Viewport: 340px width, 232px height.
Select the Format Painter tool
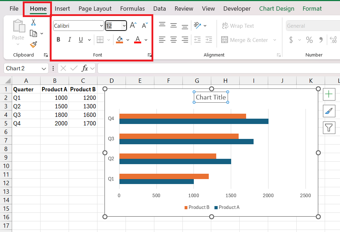pyautogui.click(x=34, y=45)
